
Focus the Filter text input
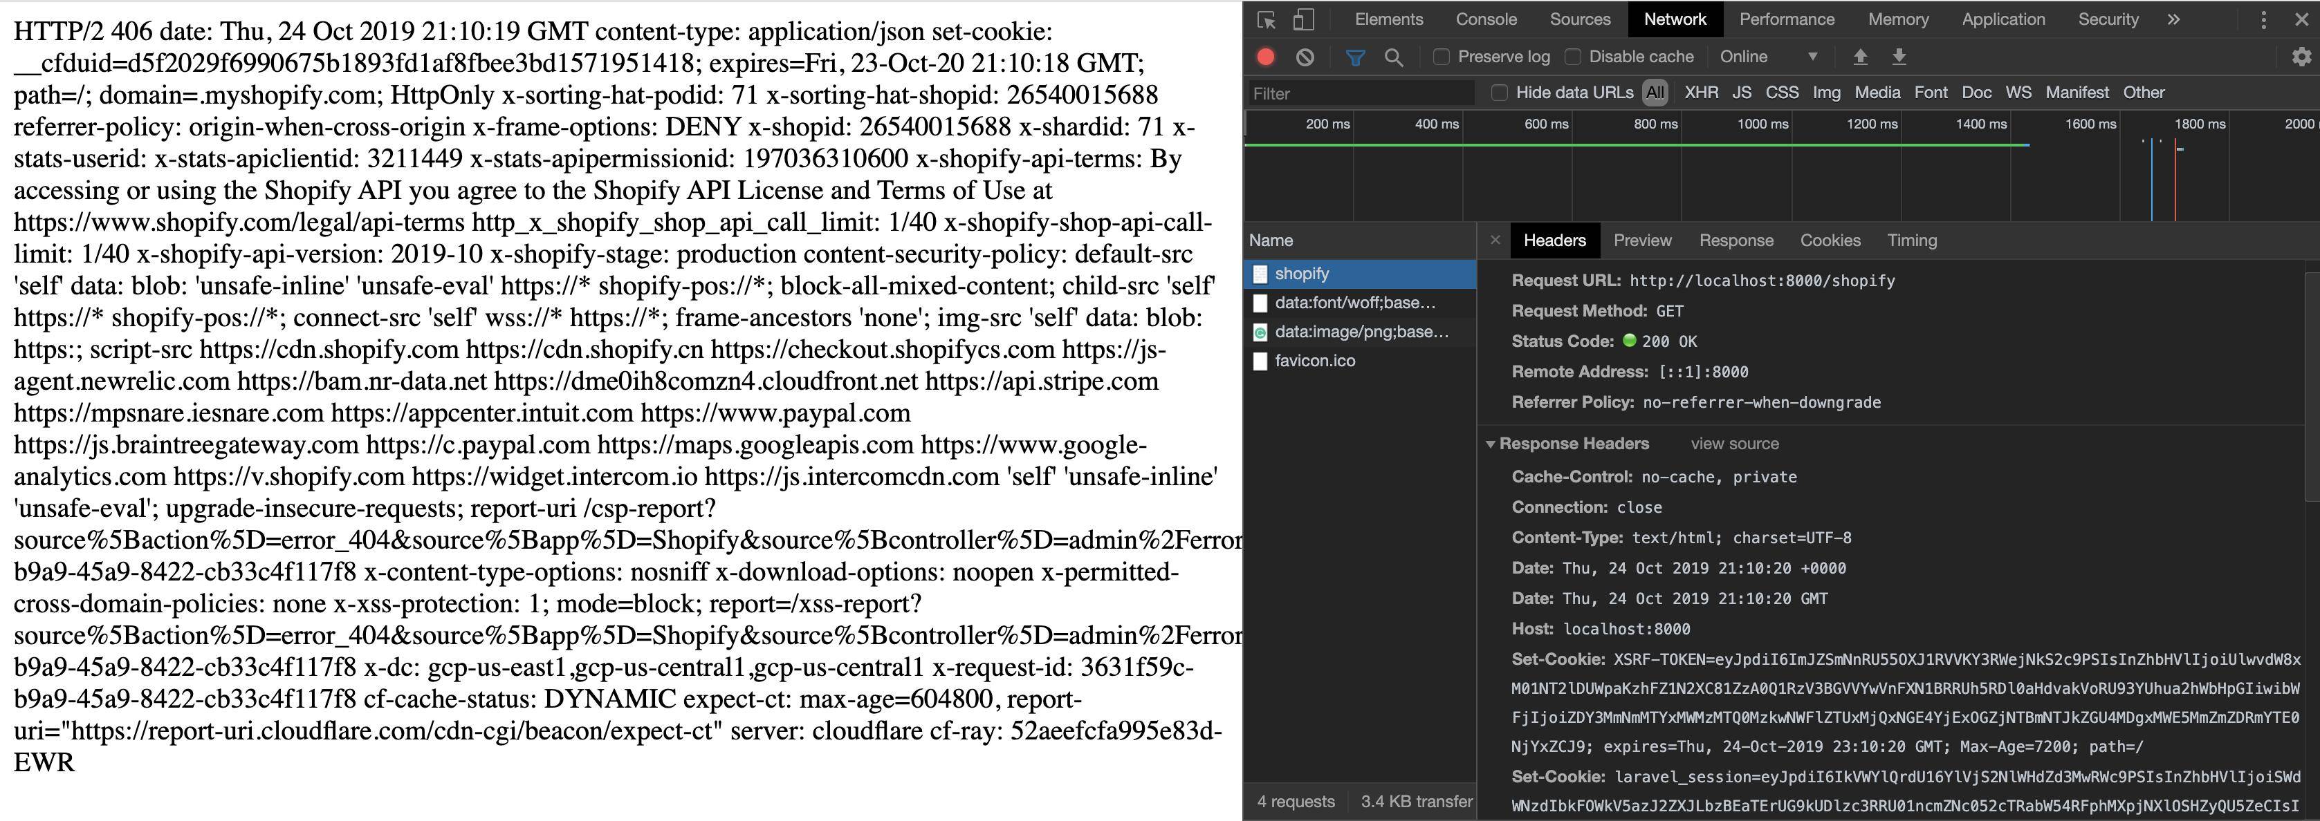(x=1361, y=93)
